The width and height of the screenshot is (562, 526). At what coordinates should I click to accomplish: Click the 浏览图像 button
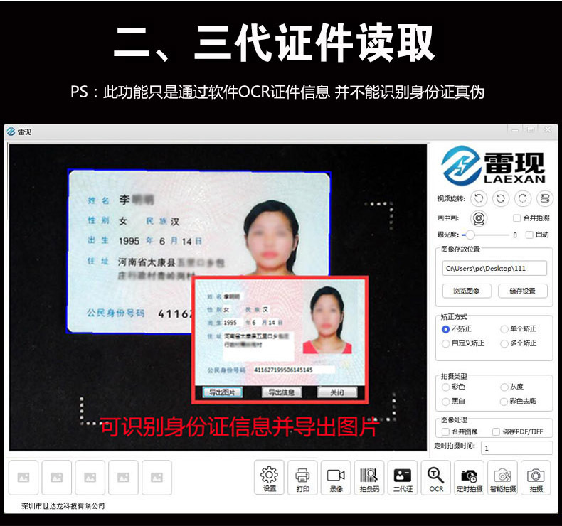467,291
